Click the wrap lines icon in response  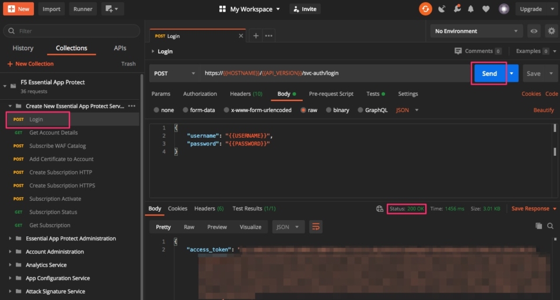(x=316, y=227)
